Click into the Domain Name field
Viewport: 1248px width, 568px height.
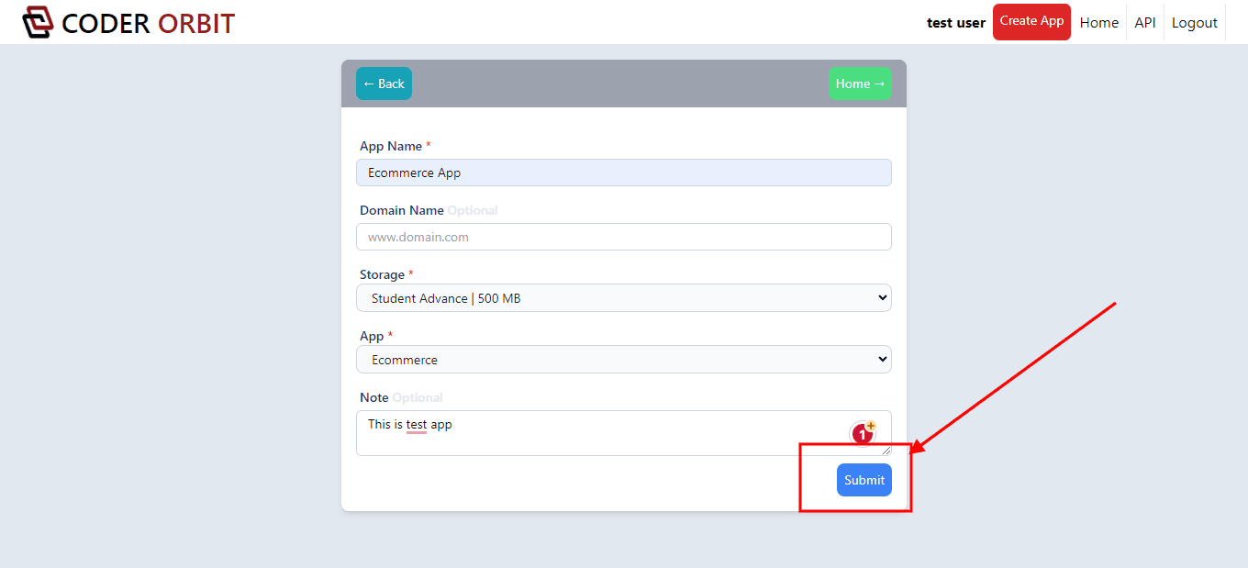point(623,237)
